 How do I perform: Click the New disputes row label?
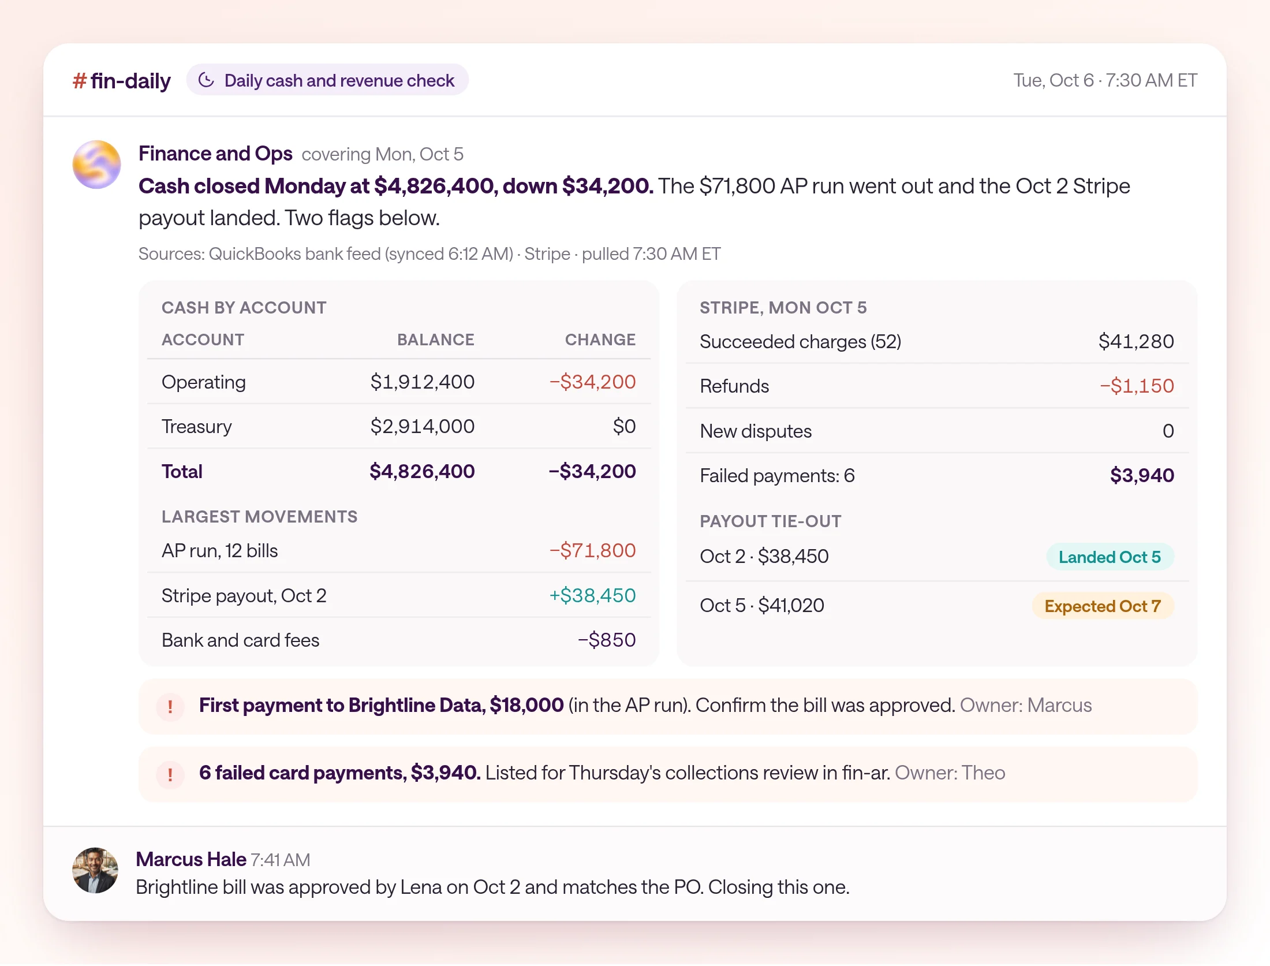(756, 431)
